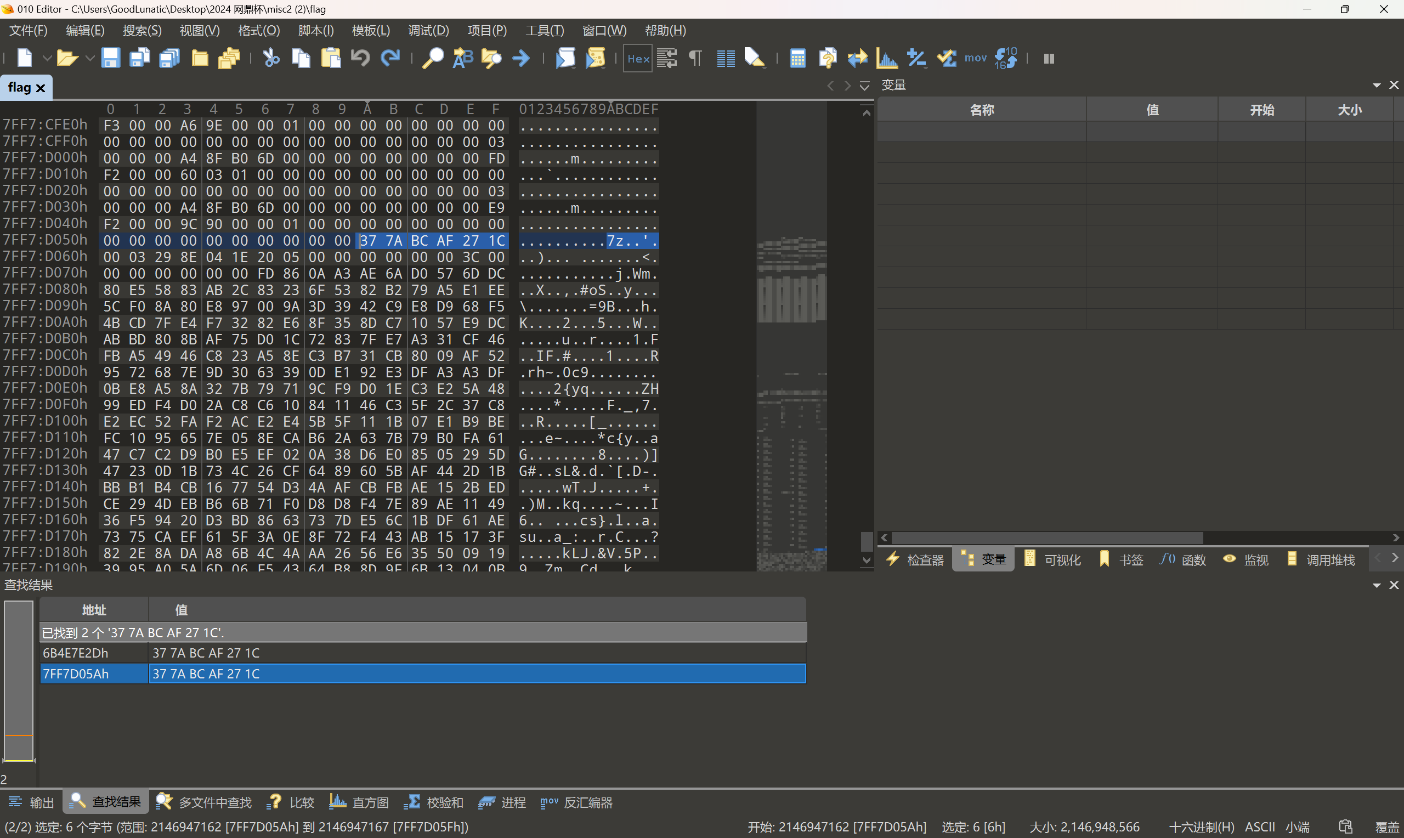1404x838 pixels.
Task: Click the Find magnifier toolbar icon
Action: coord(433,58)
